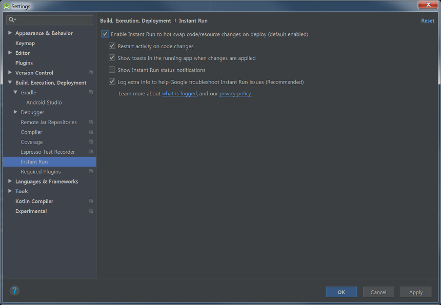The height and width of the screenshot is (305, 441).
Task: Enable Show Instant Run status notifications
Action: click(x=112, y=70)
